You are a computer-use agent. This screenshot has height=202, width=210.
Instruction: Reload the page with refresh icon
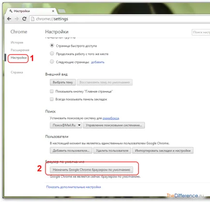24,19
